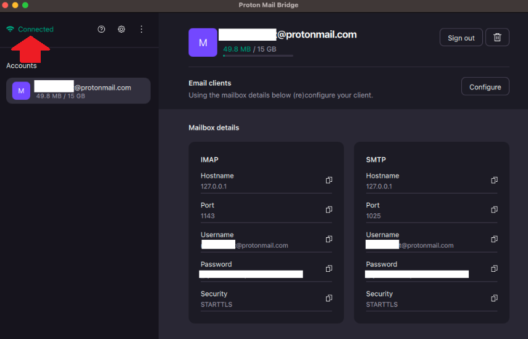528x339 pixels.
Task: Copy the SMTP hostname value
Action: click(494, 181)
